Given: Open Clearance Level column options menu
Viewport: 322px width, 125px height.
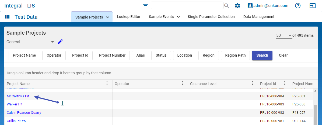Looking at the screenshot, I should tap(252, 83).
